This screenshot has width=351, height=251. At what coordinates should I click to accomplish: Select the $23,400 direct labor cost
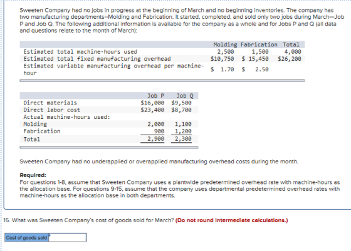pyautogui.click(x=152, y=110)
